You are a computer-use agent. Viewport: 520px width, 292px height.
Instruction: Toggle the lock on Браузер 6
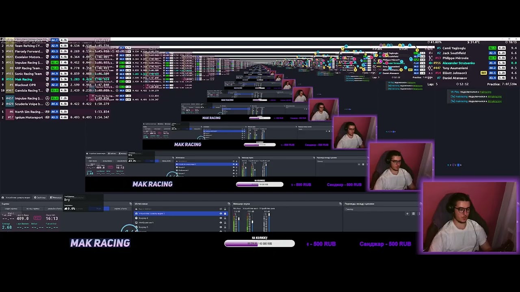(x=225, y=218)
